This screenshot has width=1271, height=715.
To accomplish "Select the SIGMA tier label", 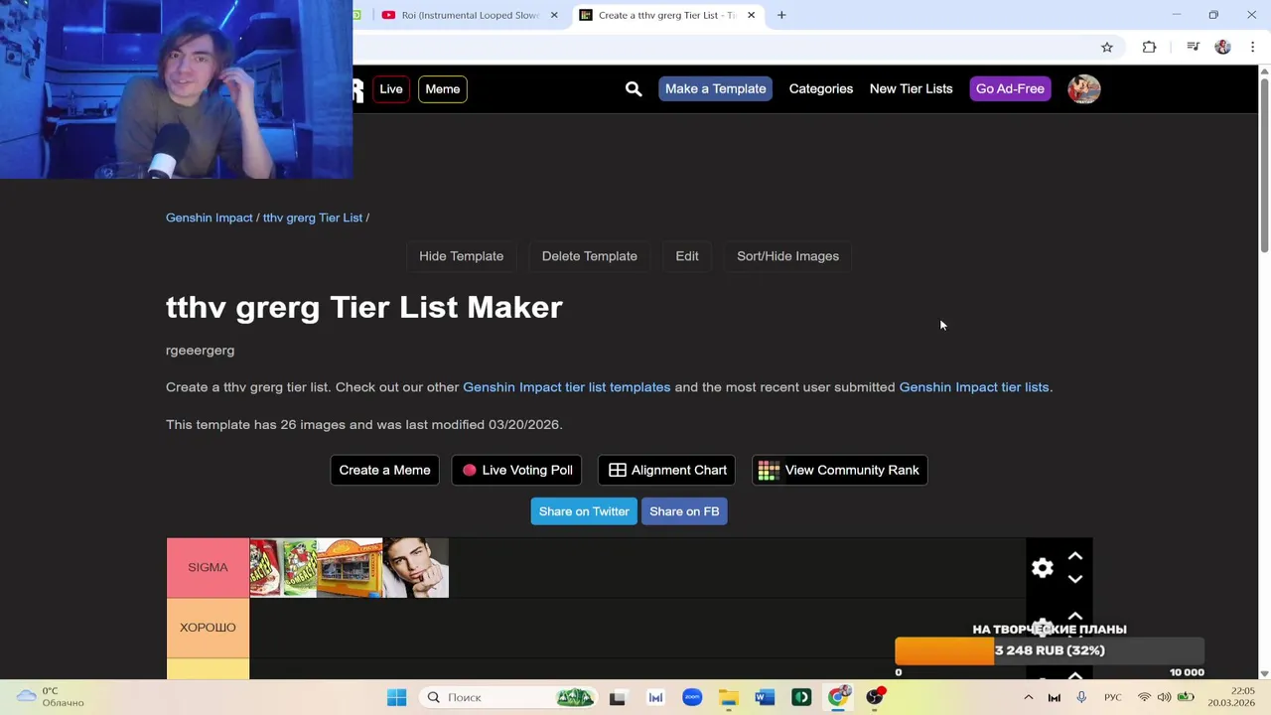I will 208,567.
